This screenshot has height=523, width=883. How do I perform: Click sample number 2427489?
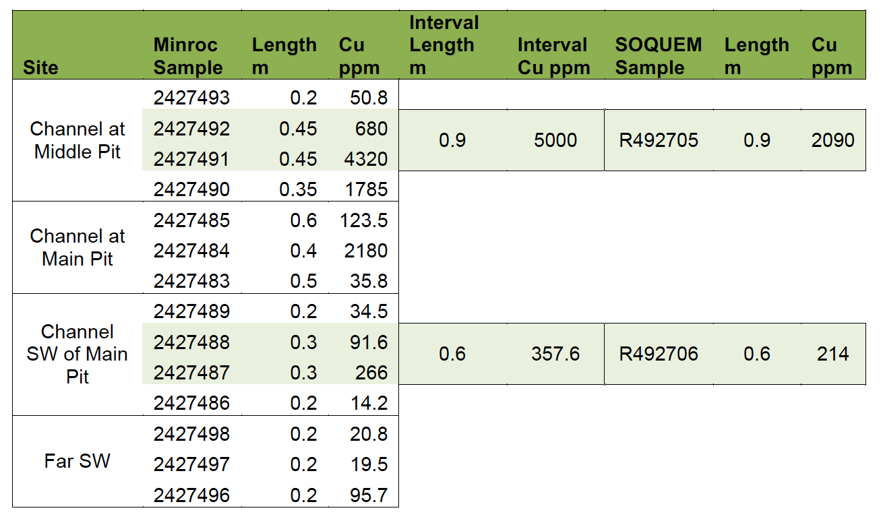tap(191, 311)
